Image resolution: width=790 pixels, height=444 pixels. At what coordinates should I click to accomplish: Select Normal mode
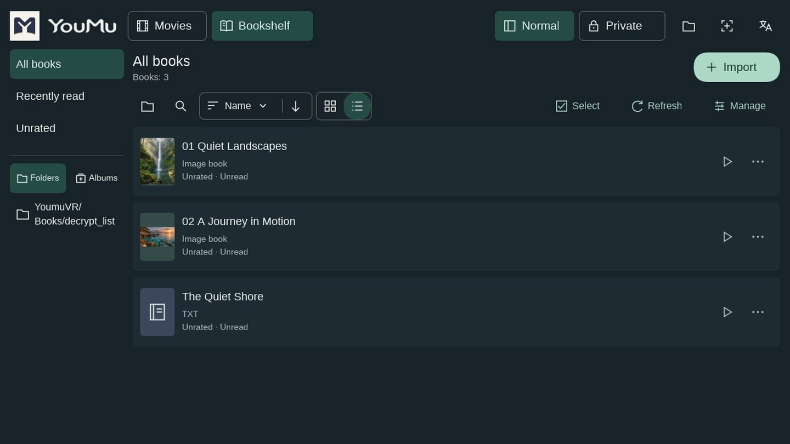click(534, 26)
